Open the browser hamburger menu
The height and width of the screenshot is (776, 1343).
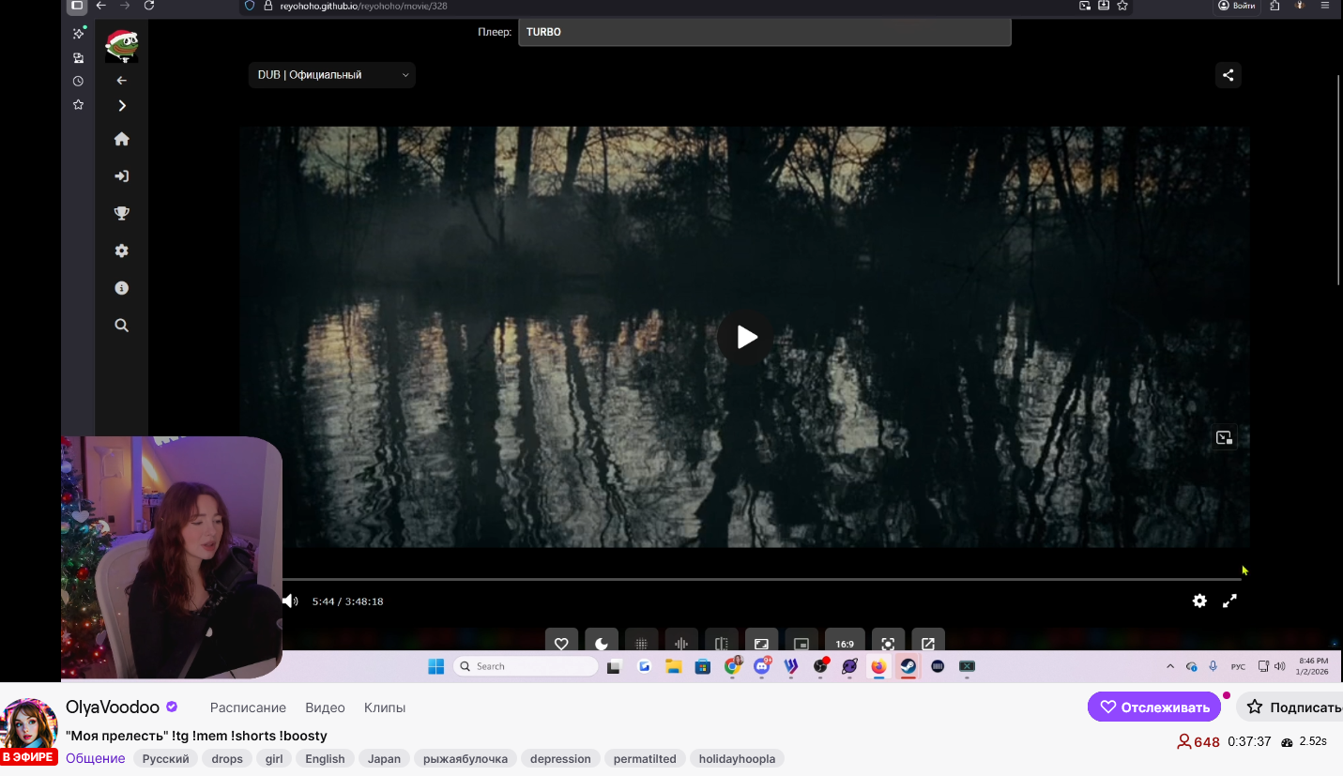click(1325, 6)
